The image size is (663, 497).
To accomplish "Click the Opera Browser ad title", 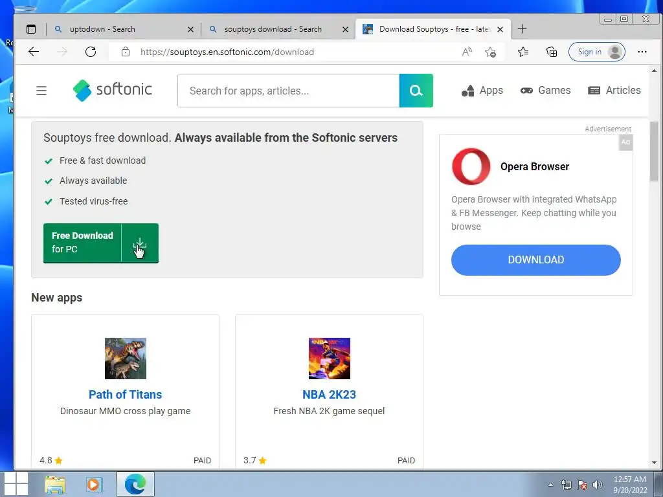I will pos(534,166).
